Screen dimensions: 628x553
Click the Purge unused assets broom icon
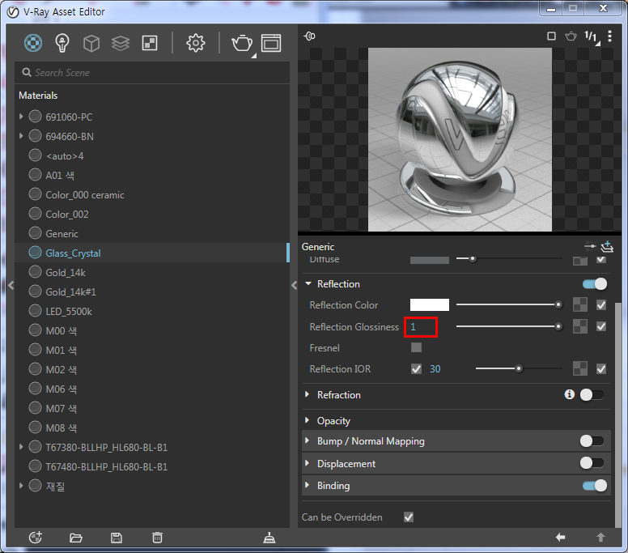(269, 538)
